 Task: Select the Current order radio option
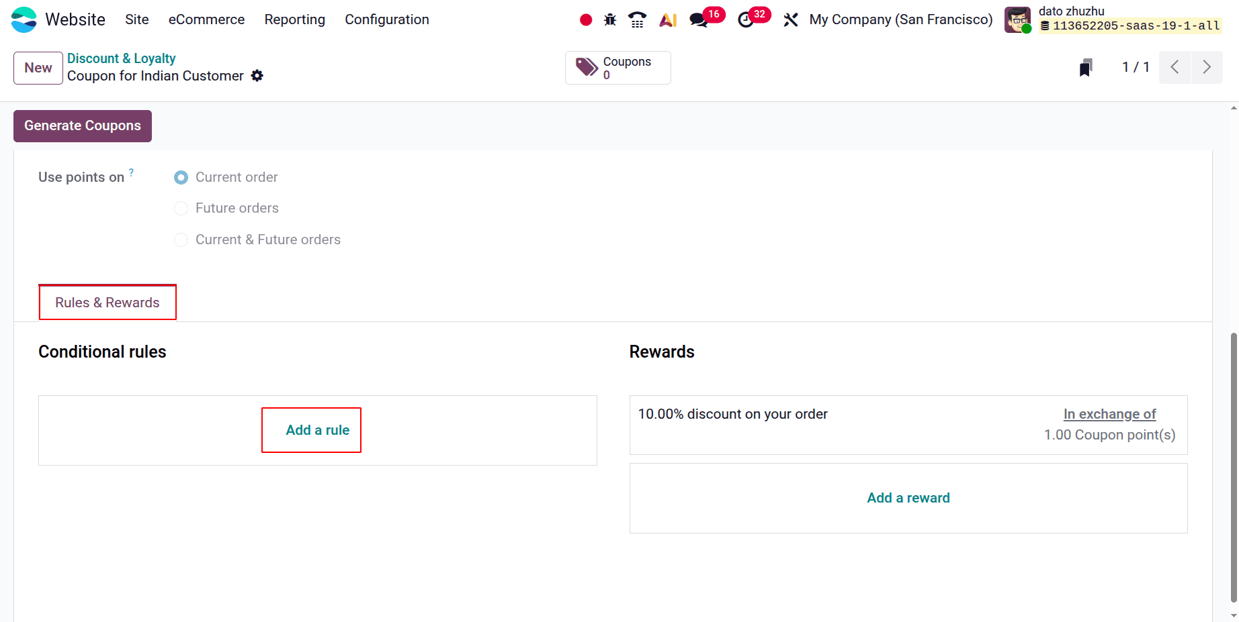[x=181, y=177]
